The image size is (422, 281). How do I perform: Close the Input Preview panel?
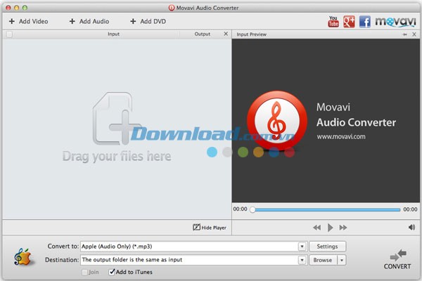[x=414, y=34]
